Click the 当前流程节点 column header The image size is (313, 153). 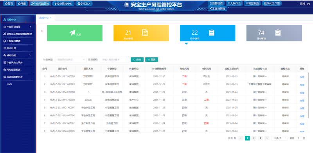tap(260, 69)
